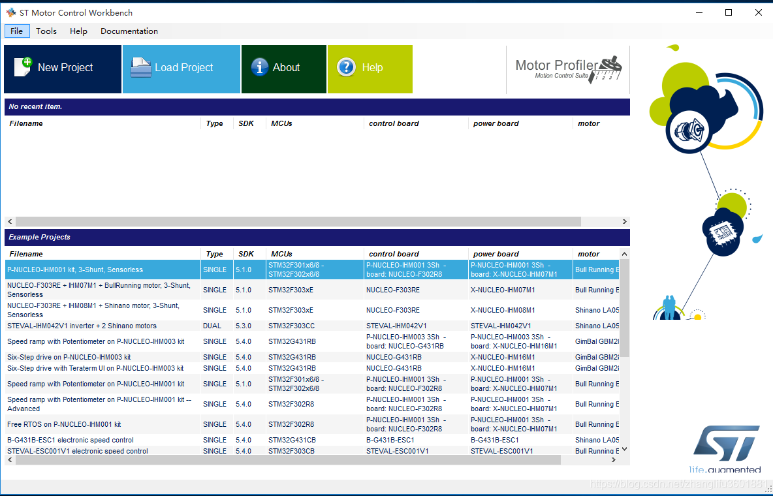Sort Example Projects by power board header

click(x=520, y=254)
